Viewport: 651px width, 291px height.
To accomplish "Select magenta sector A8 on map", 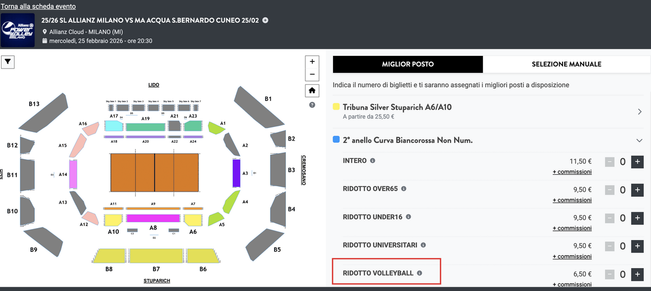I will tap(153, 218).
